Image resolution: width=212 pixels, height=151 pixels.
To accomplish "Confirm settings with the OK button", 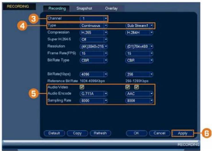I will pyautogui.click(x=136, y=133).
